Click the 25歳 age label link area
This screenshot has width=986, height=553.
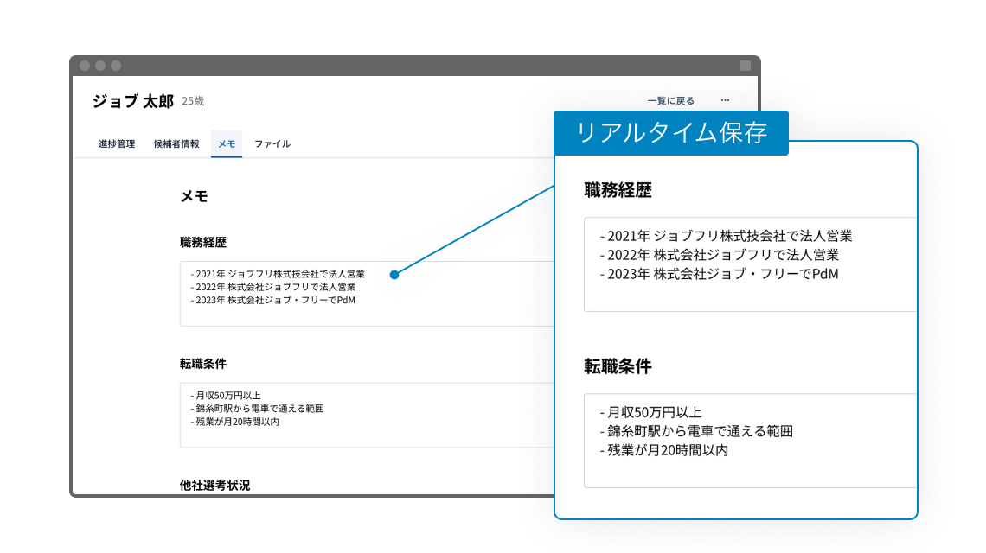[x=190, y=101]
